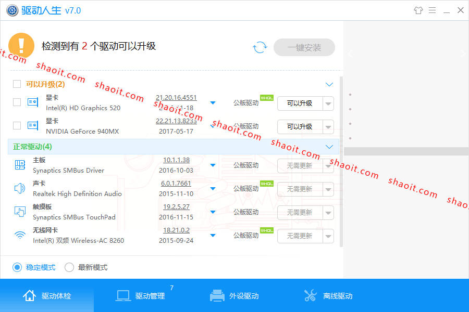Open action arrow beside SMBus TouchPad 无需更新
The image size is (469, 312).
pyautogui.click(x=328, y=213)
